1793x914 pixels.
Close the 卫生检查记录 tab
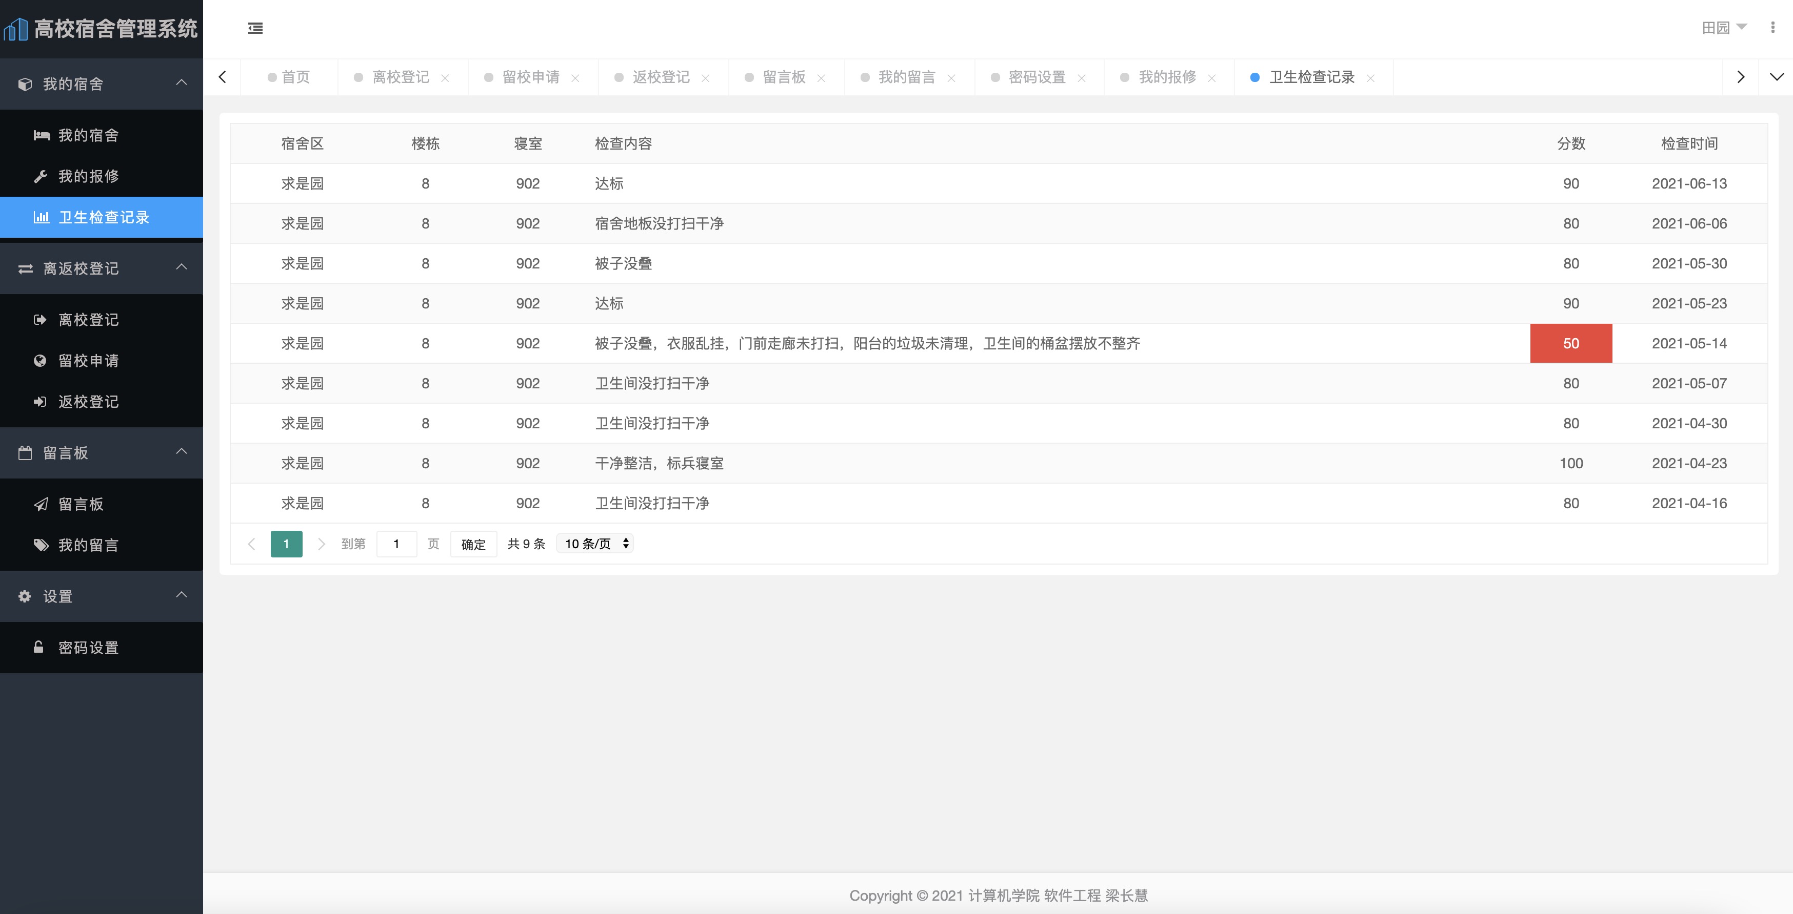(1370, 78)
